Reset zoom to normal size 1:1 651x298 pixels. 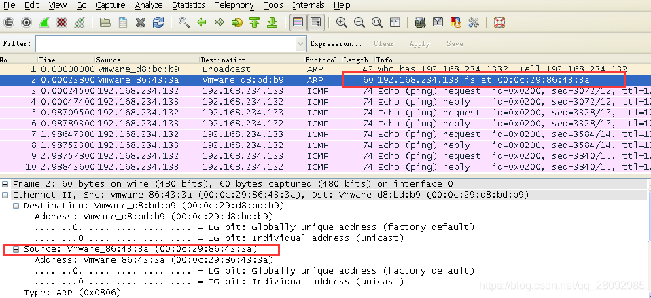pos(377,22)
